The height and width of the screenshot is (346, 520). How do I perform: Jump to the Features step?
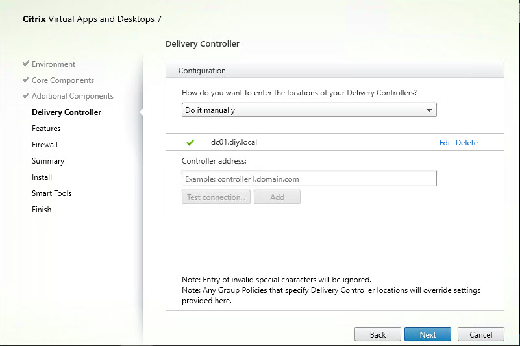46,129
